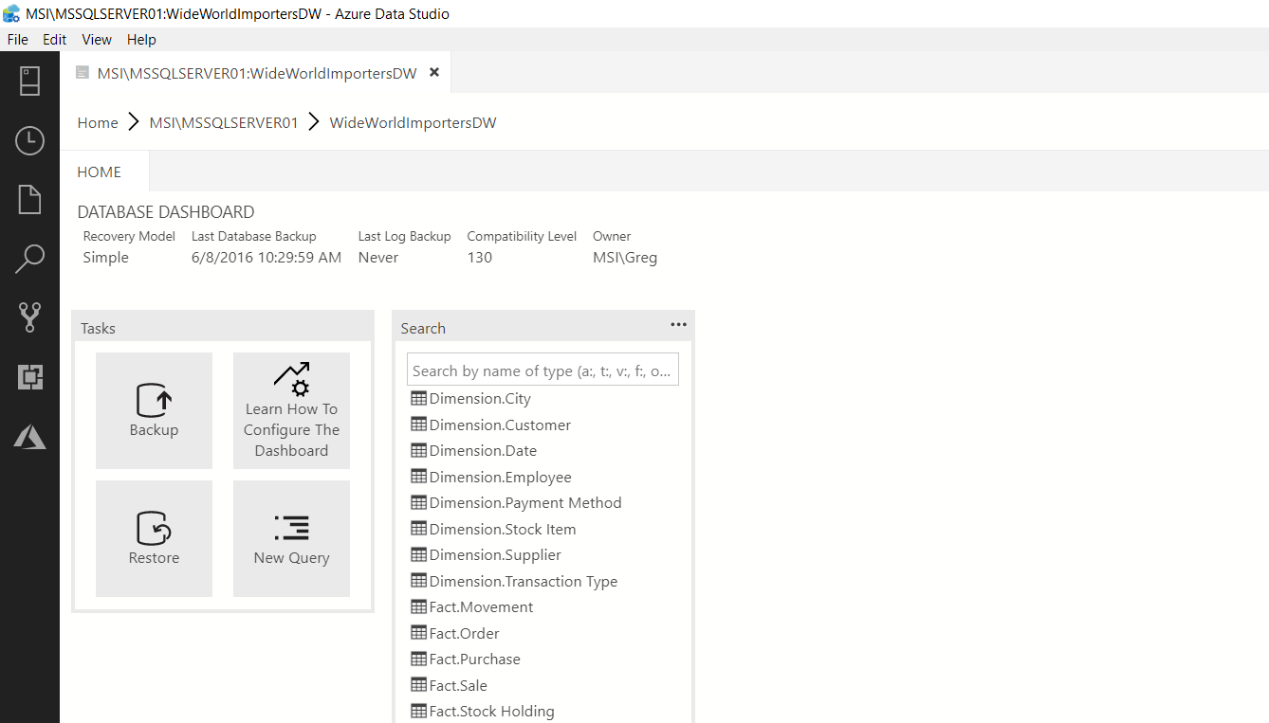Click the Restore task tile
The height and width of the screenshot is (723, 1269).
pyautogui.click(x=154, y=538)
